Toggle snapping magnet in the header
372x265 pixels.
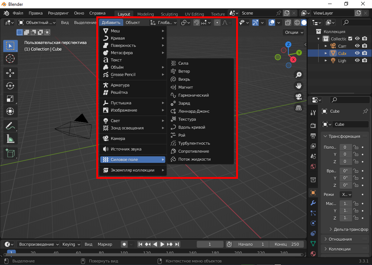click(197, 23)
